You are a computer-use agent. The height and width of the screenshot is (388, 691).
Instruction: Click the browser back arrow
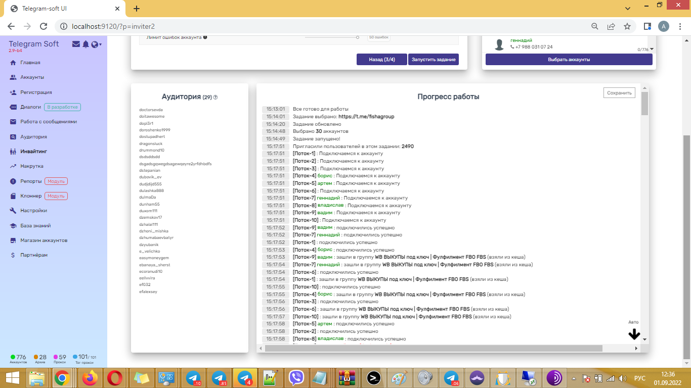point(11,26)
